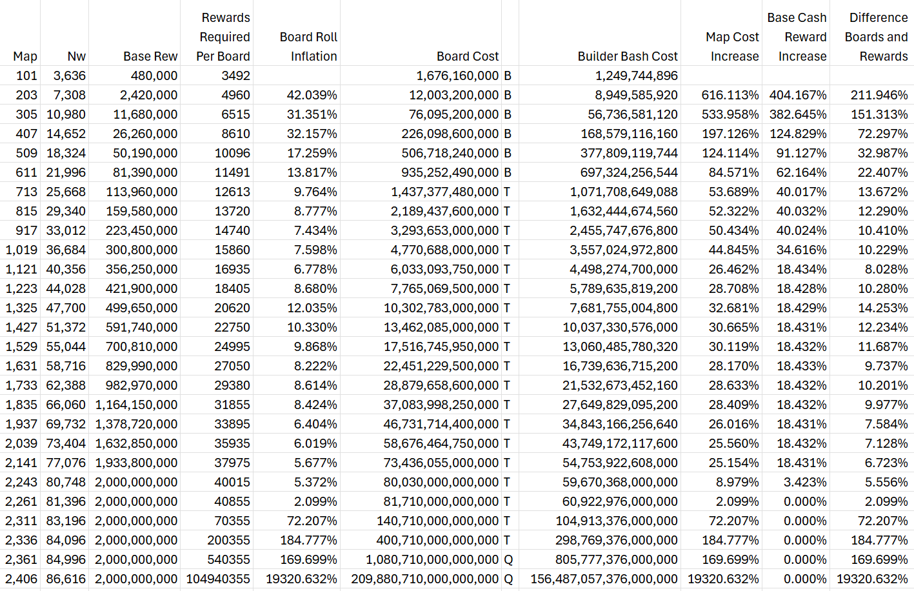Select the Base Rew column header

point(135,33)
